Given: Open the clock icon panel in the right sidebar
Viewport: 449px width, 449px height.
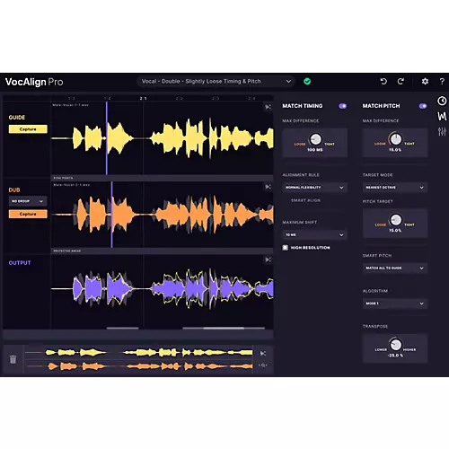Looking at the screenshot, I should tap(442, 101).
